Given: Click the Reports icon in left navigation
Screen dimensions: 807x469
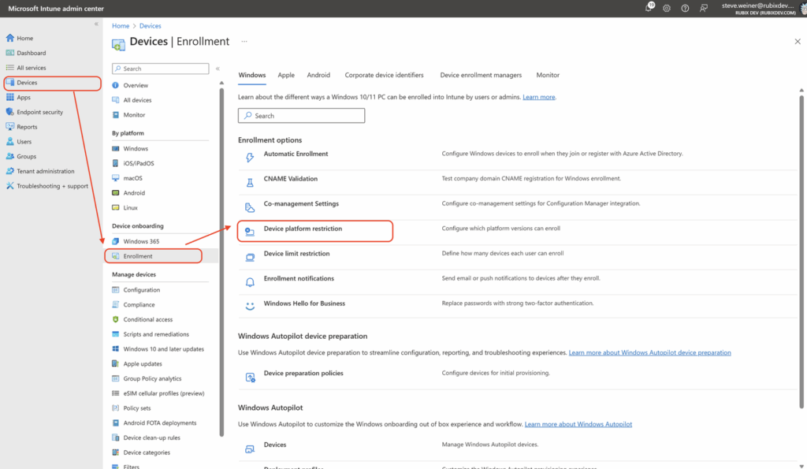Looking at the screenshot, I should (x=9, y=127).
